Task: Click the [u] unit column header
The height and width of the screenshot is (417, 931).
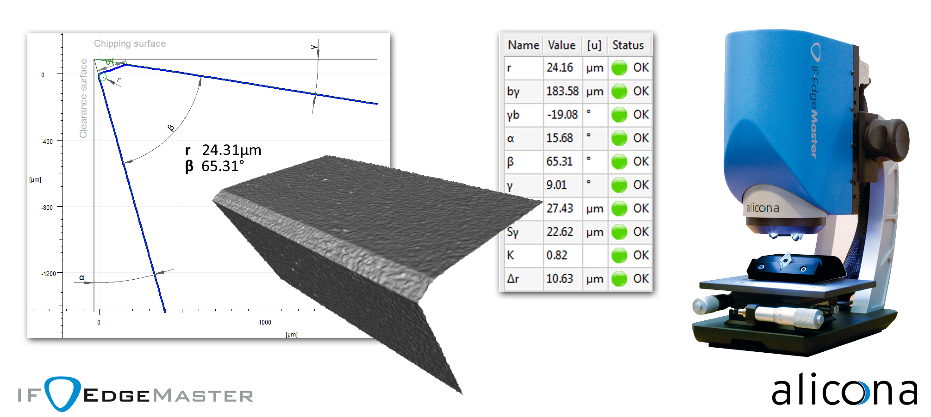Action: 594,45
